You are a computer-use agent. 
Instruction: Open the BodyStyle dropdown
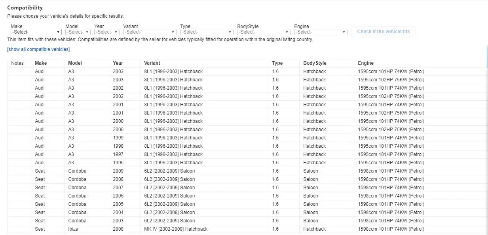[264, 32]
